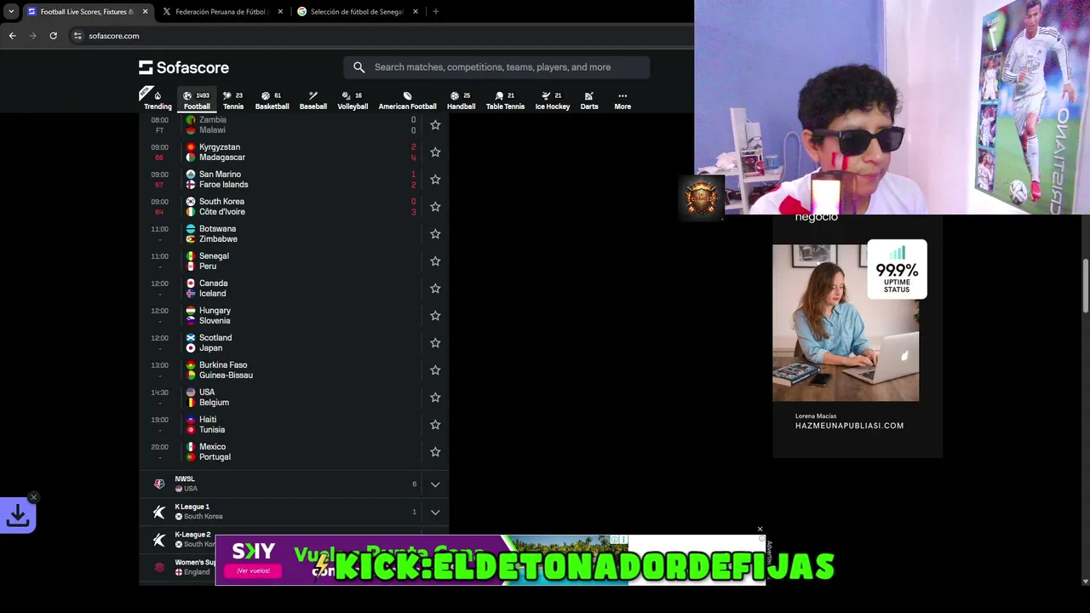Open the Senegal vs Peru match row

click(x=294, y=261)
